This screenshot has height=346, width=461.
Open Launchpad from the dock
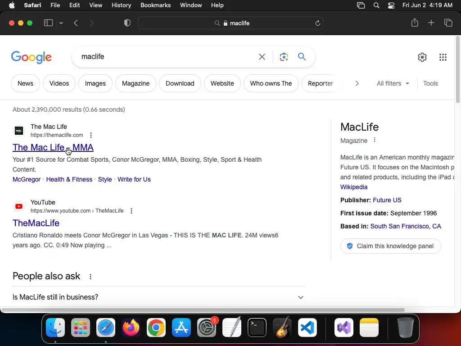(x=81, y=328)
